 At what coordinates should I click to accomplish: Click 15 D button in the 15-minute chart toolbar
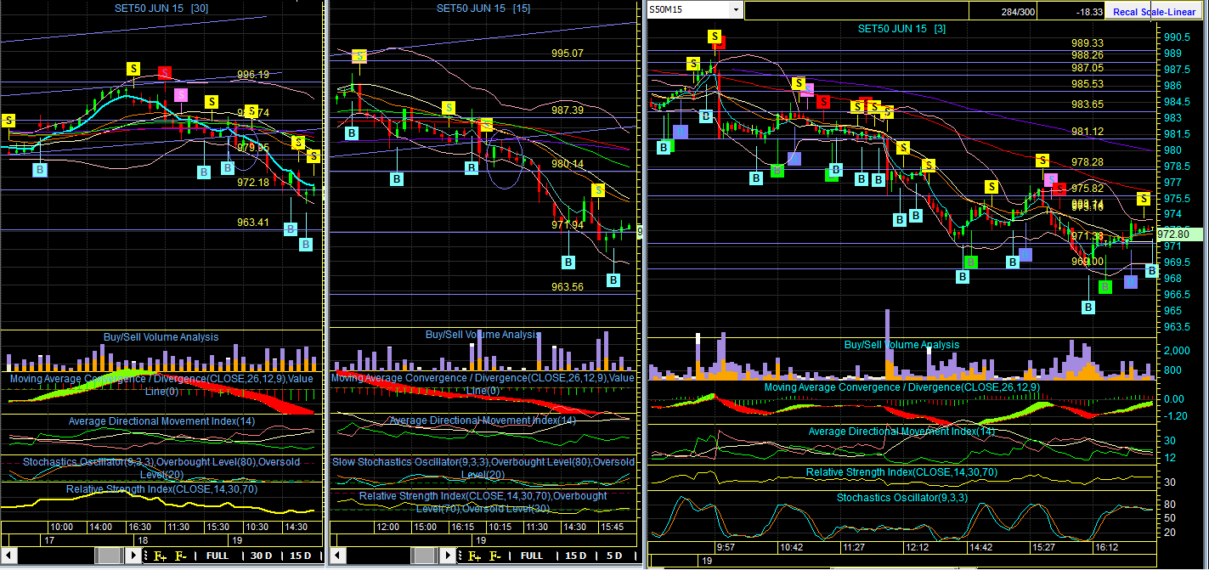click(x=575, y=556)
